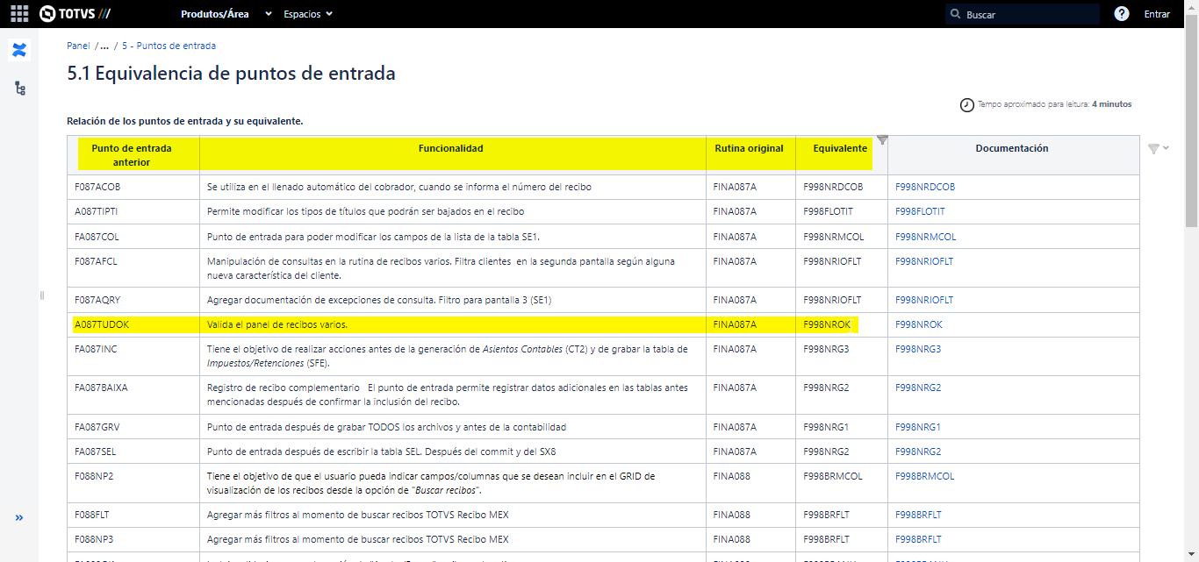Open the 5 - Puntos de entrada breadcrumb
Screen dimensions: 1199x562
tap(169, 46)
